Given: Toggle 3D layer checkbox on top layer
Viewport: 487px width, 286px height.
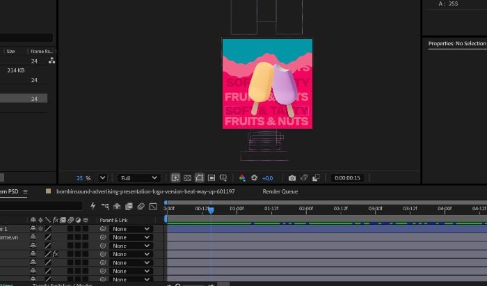Looking at the screenshot, I should click(x=85, y=228).
